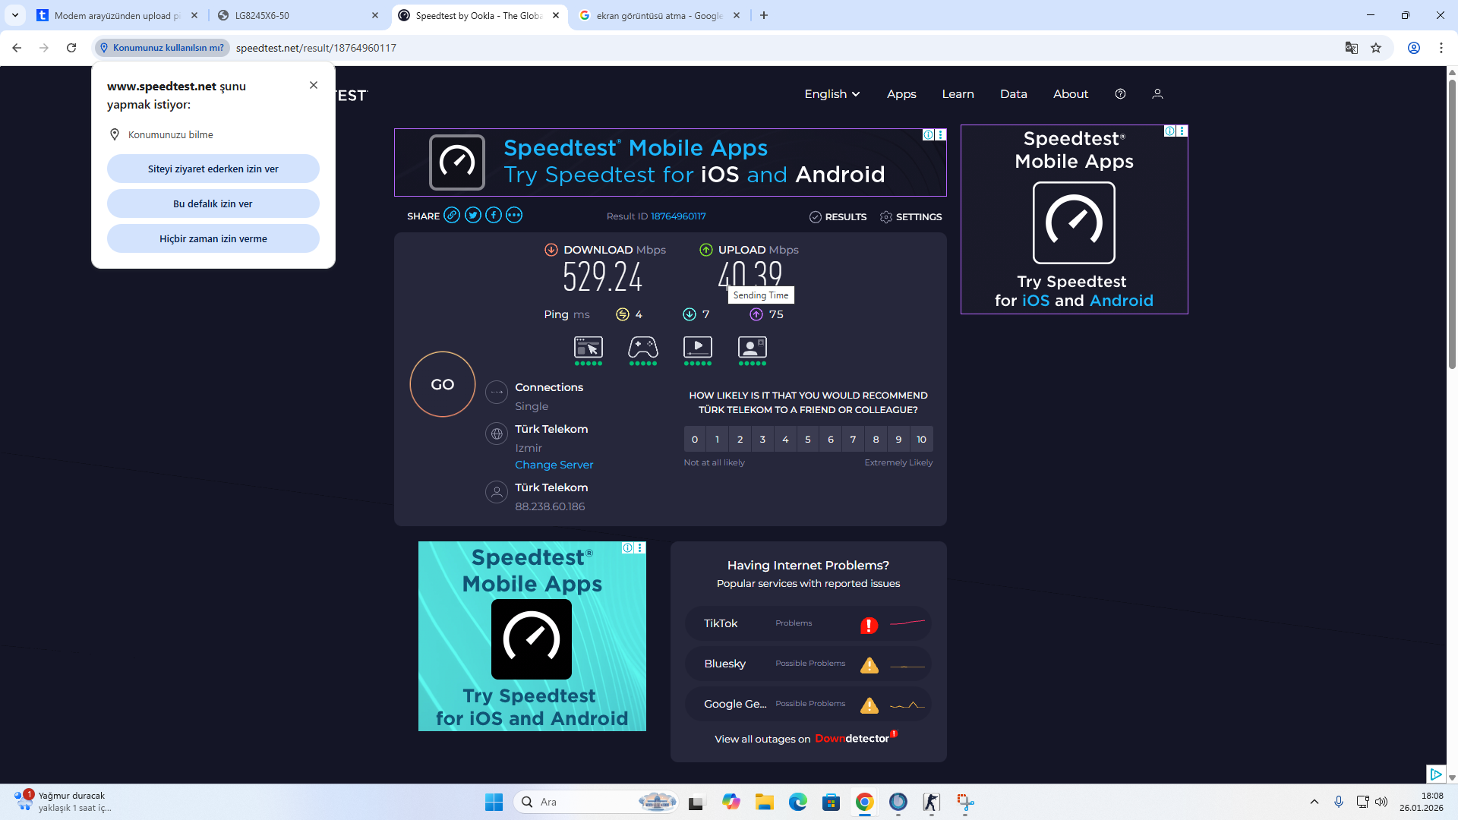Open the Google Ge... outage row

click(x=808, y=705)
